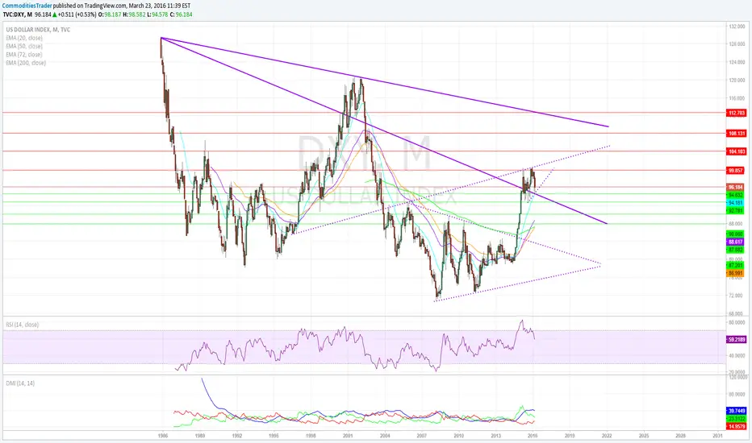Click the 72.000 price scale tick
Image resolution: width=752 pixels, height=443 pixels.
[x=736, y=296]
